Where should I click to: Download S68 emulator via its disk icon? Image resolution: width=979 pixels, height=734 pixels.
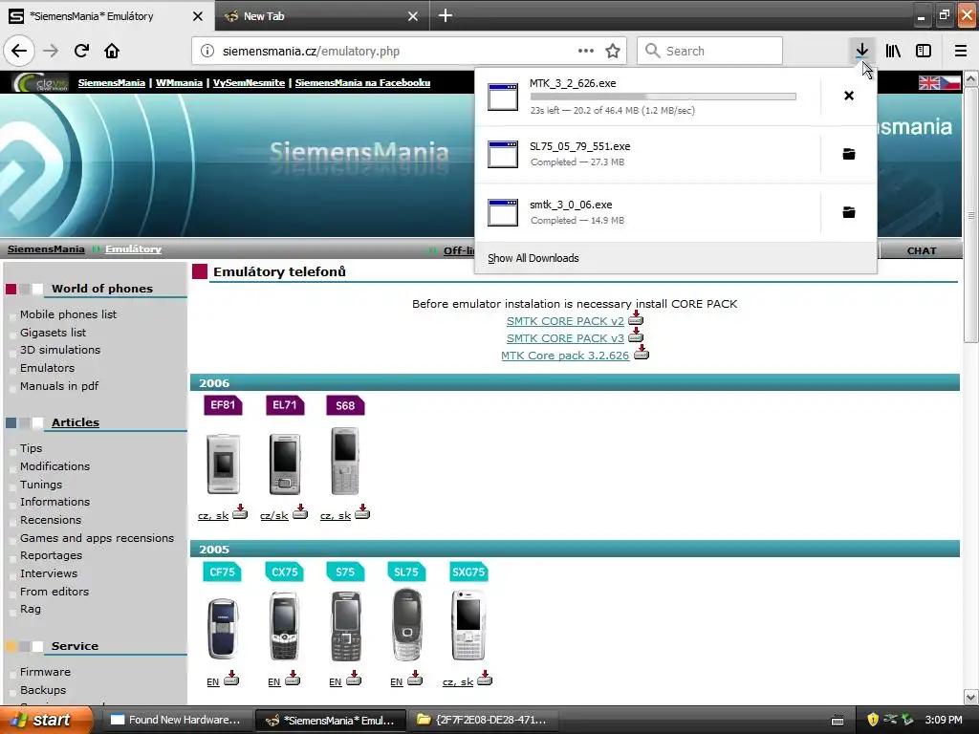coord(362,512)
